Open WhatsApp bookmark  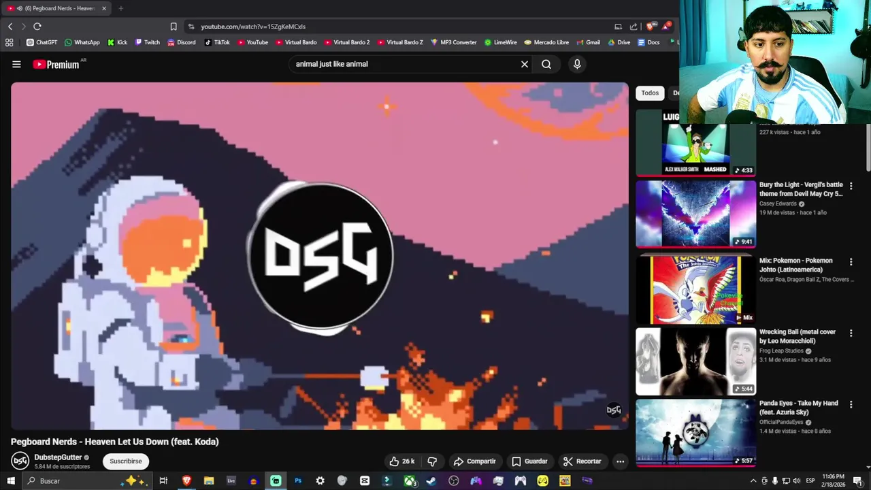click(x=82, y=42)
